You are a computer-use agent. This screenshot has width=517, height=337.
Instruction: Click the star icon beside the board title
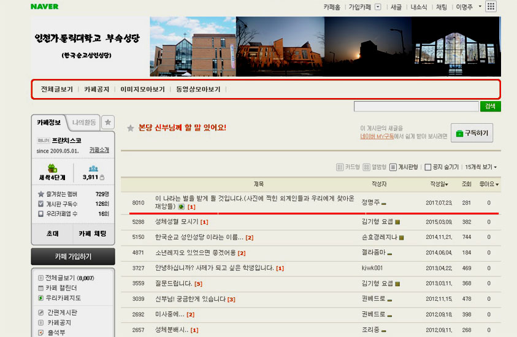click(x=131, y=128)
